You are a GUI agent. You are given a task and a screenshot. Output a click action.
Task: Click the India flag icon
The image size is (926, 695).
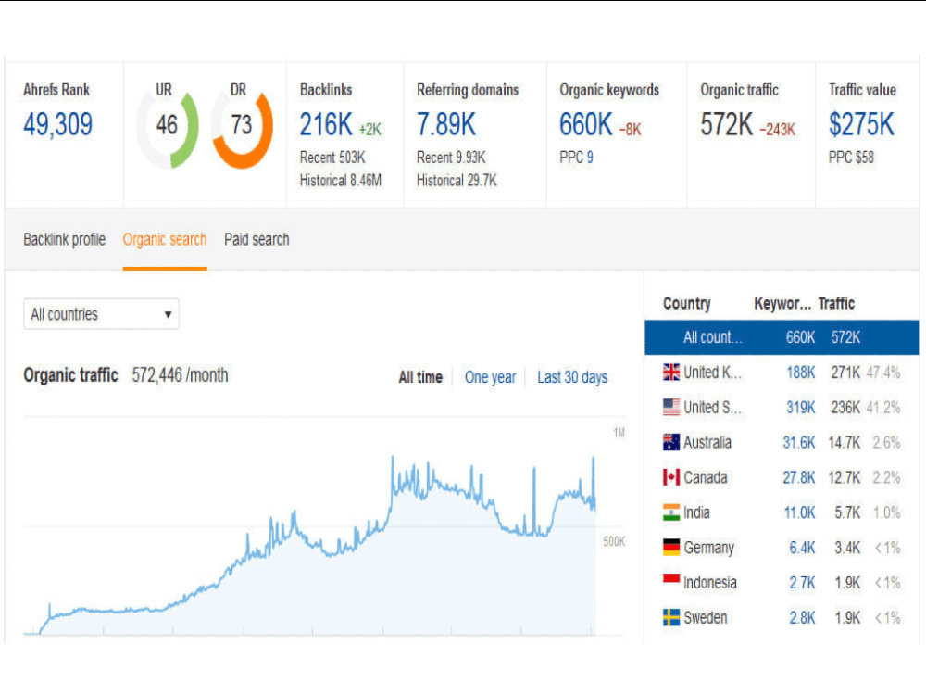click(670, 512)
